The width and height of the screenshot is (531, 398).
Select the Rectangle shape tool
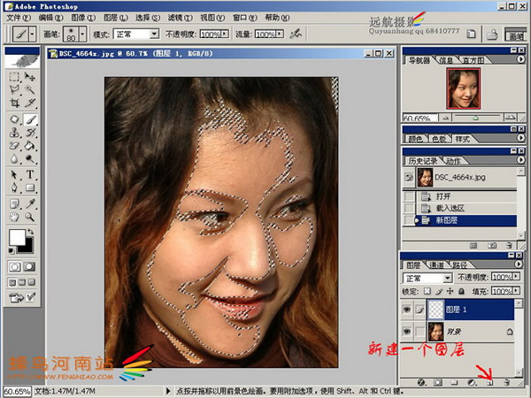(30, 188)
